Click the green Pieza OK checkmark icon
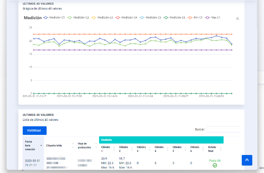 coord(215,165)
